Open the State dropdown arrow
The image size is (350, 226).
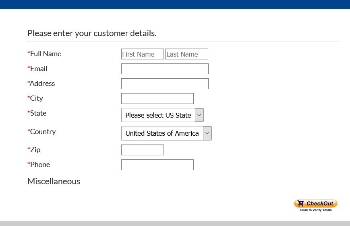[x=199, y=115]
